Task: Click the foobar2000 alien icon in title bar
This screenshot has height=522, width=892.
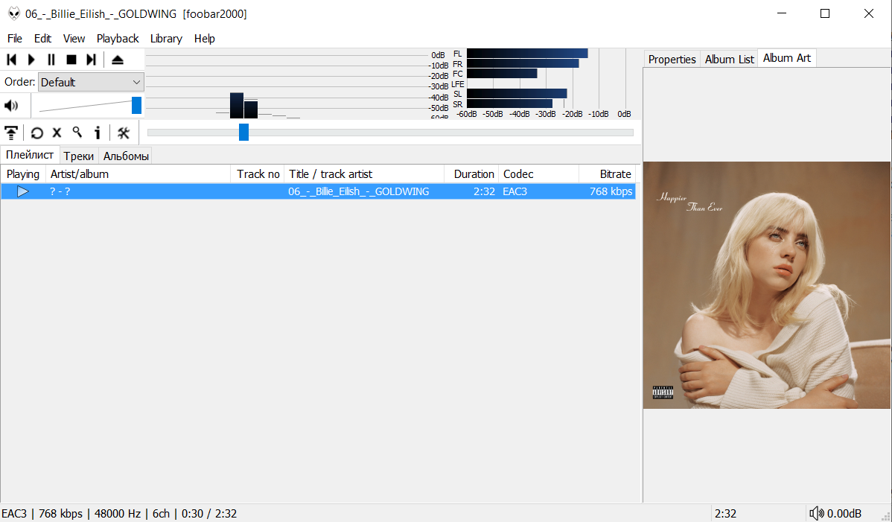Action: [14, 13]
